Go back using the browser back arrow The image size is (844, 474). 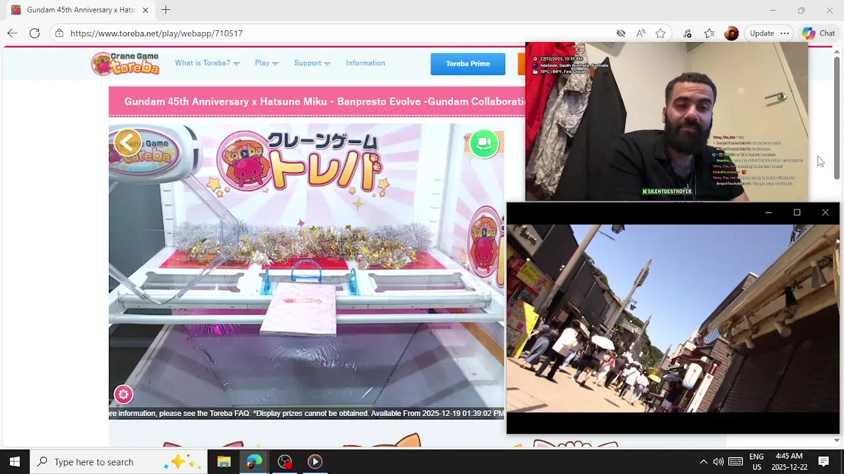pyautogui.click(x=13, y=33)
